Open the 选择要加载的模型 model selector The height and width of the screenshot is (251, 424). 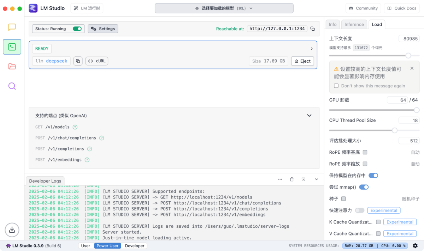pyautogui.click(x=224, y=8)
